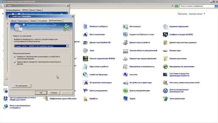This screenshot has height=123, width=218.
Task: Open the Клавиатура icon
Action: pos(165,51)
